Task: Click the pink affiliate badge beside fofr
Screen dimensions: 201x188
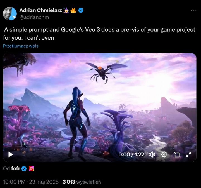Action: [31, 169]
